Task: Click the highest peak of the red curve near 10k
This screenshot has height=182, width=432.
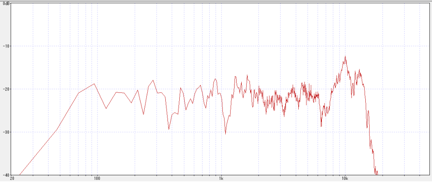Action: (x=345, y=57)
